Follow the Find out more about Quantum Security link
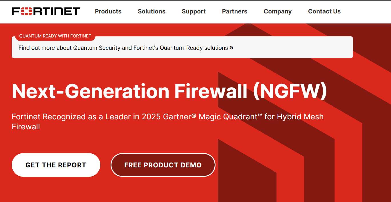The height and width of the screenshot is (202, 391). pyautogui.click(x=123, y=48)
